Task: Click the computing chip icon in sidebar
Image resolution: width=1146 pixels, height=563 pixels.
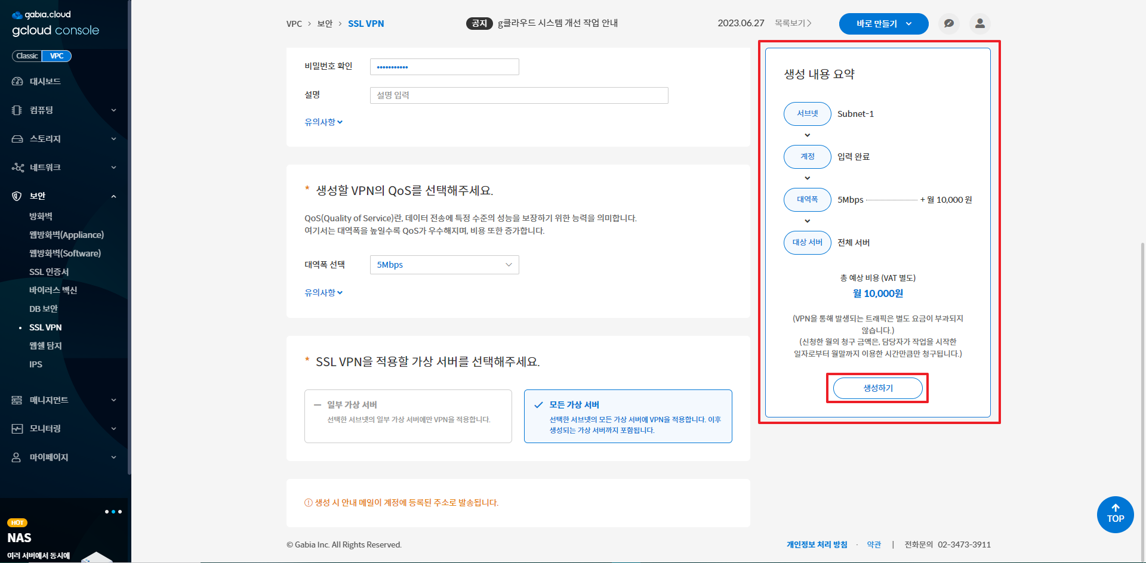Action: click(17, 110)
